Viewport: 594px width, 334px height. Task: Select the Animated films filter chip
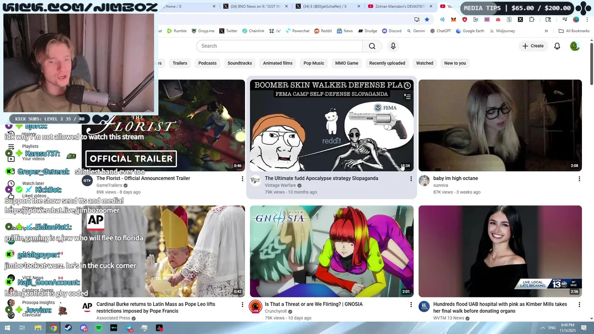[278, 63]
